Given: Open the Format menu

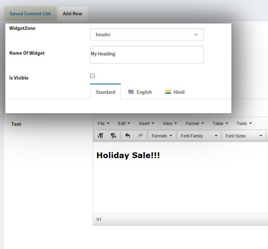Looking at the screenshot, I should point(195,124).
